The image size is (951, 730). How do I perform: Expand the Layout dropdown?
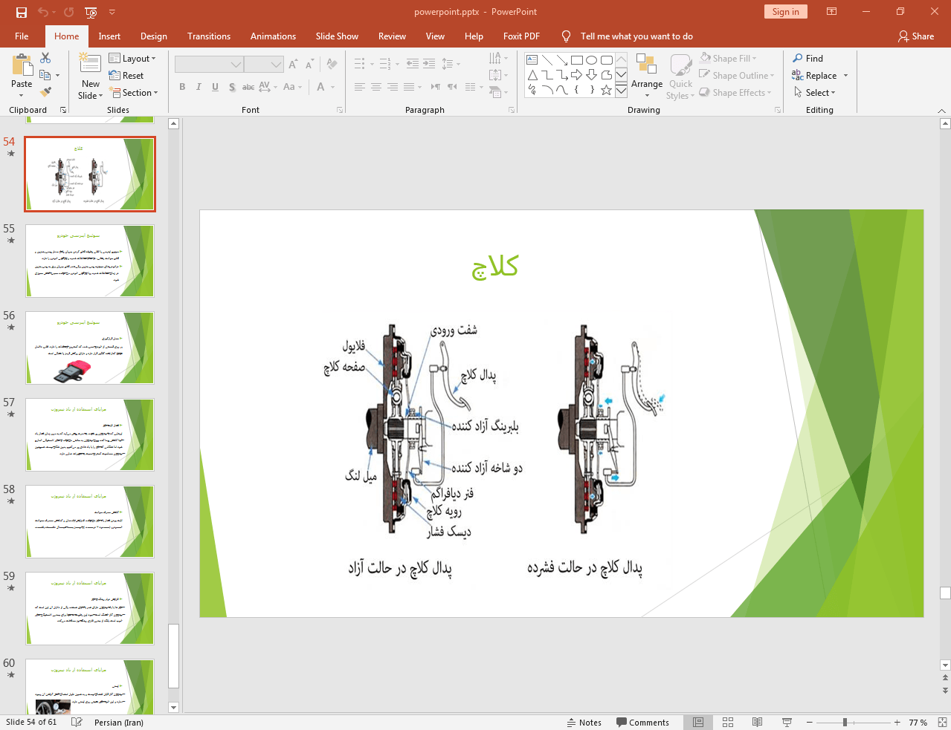(132, 59)
